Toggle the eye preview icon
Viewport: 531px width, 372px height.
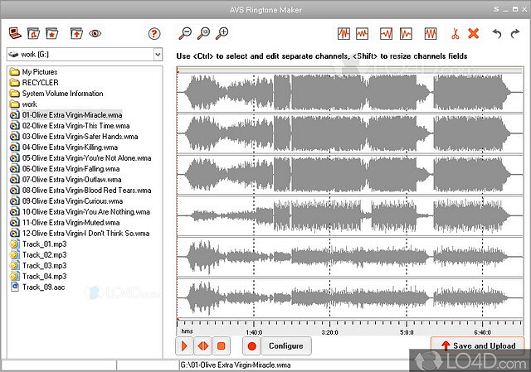tap(95, 34)
